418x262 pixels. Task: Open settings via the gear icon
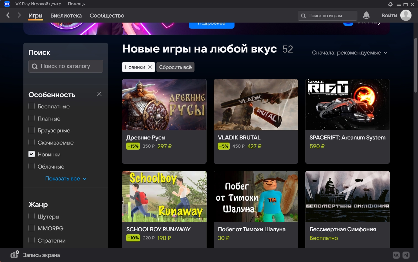click(x=390, y=4)
